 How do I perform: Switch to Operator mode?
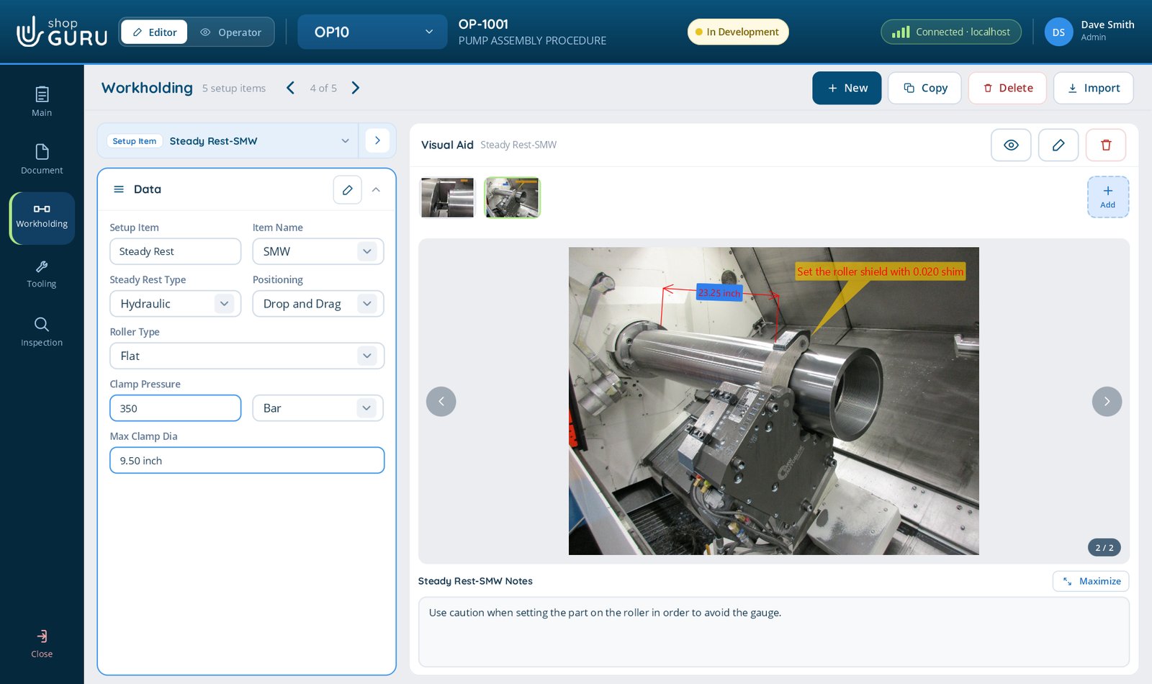pos(230,32)
